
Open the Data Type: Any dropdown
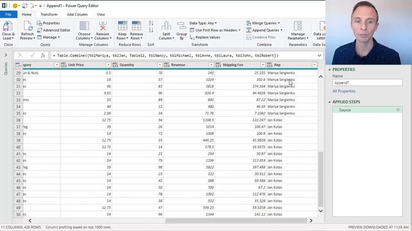pos(203,23)
